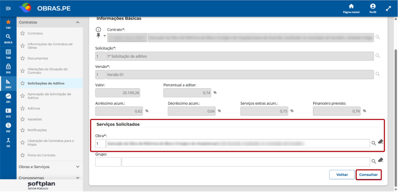The width and height of the screenshot is (398, 192).
Task: Open the pin dropdown arrow beside Contrato
Action: click(x=104, y=36)
